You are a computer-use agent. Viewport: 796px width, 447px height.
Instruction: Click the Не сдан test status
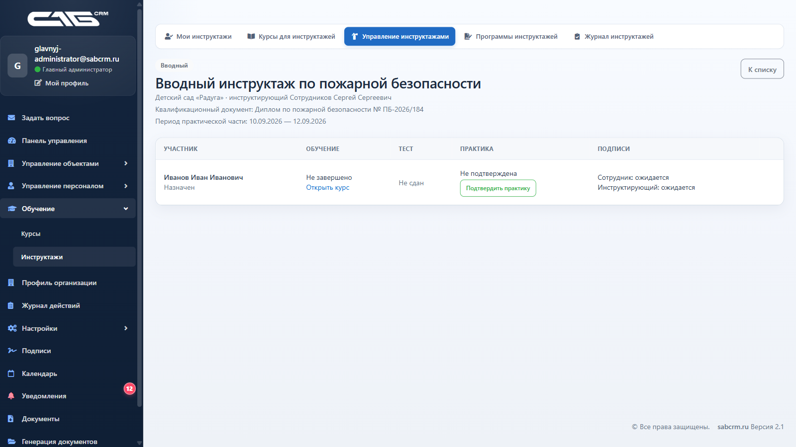point(411,183)
